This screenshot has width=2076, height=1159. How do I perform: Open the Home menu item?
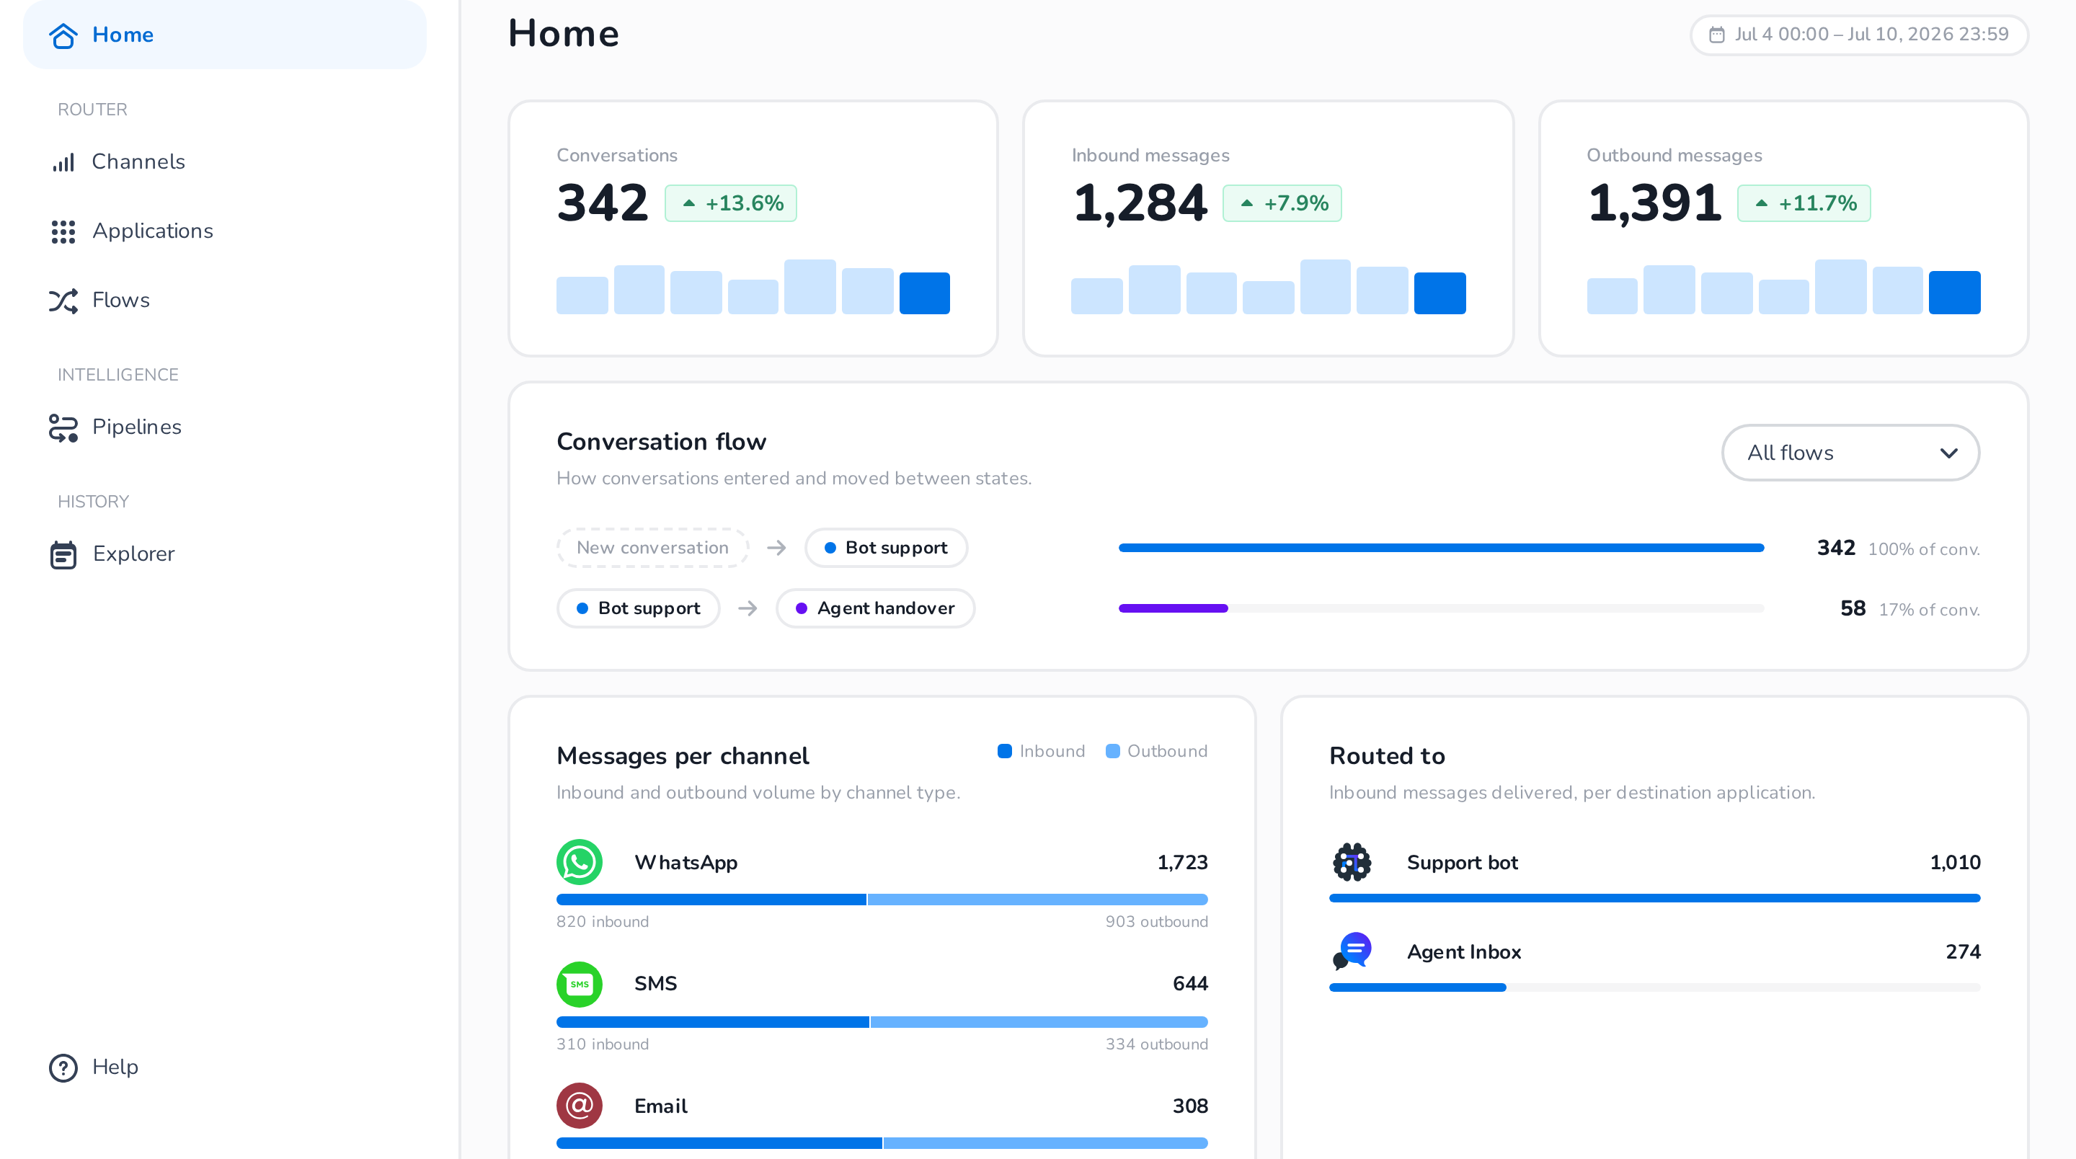pos(224,35)
